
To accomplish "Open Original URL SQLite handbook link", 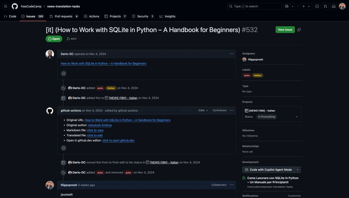I will (x=128, y=120).
